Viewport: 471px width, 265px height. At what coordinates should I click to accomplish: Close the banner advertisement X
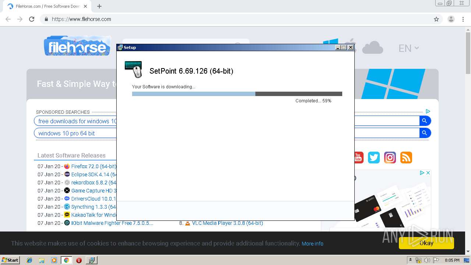pos(428,173)
